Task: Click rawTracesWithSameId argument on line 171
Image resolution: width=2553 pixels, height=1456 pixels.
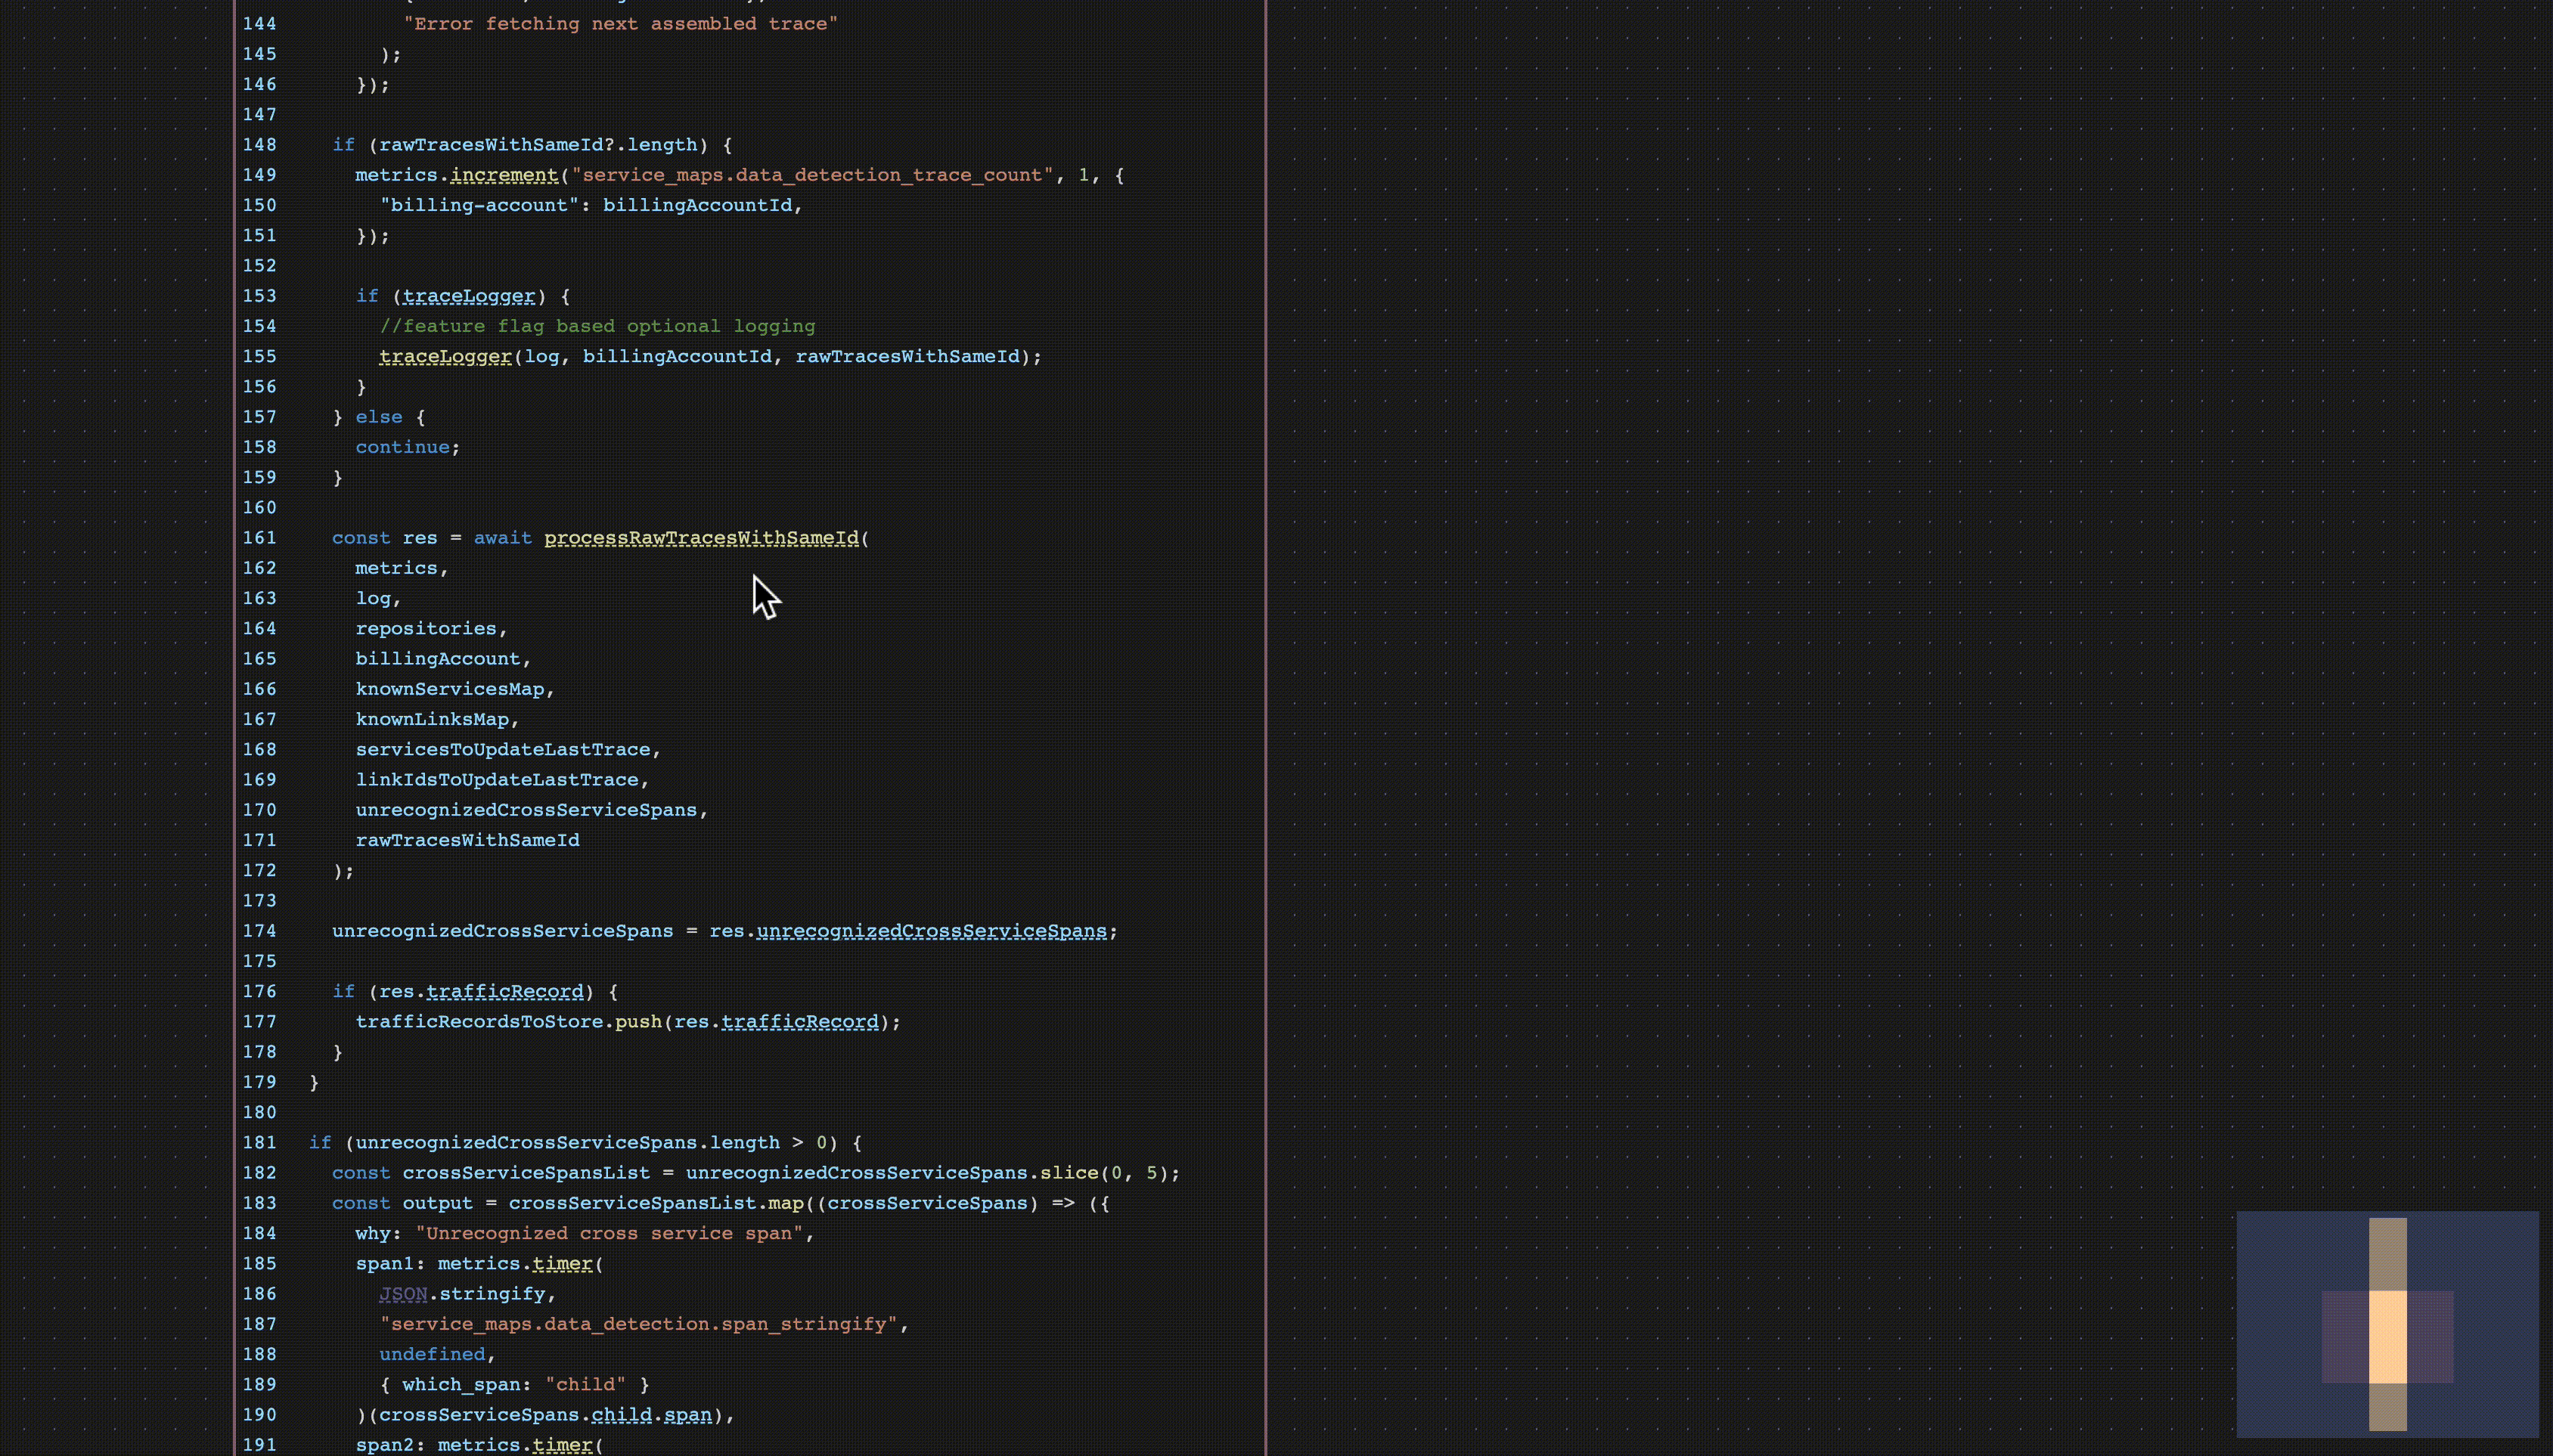Action: pos(467,840)
